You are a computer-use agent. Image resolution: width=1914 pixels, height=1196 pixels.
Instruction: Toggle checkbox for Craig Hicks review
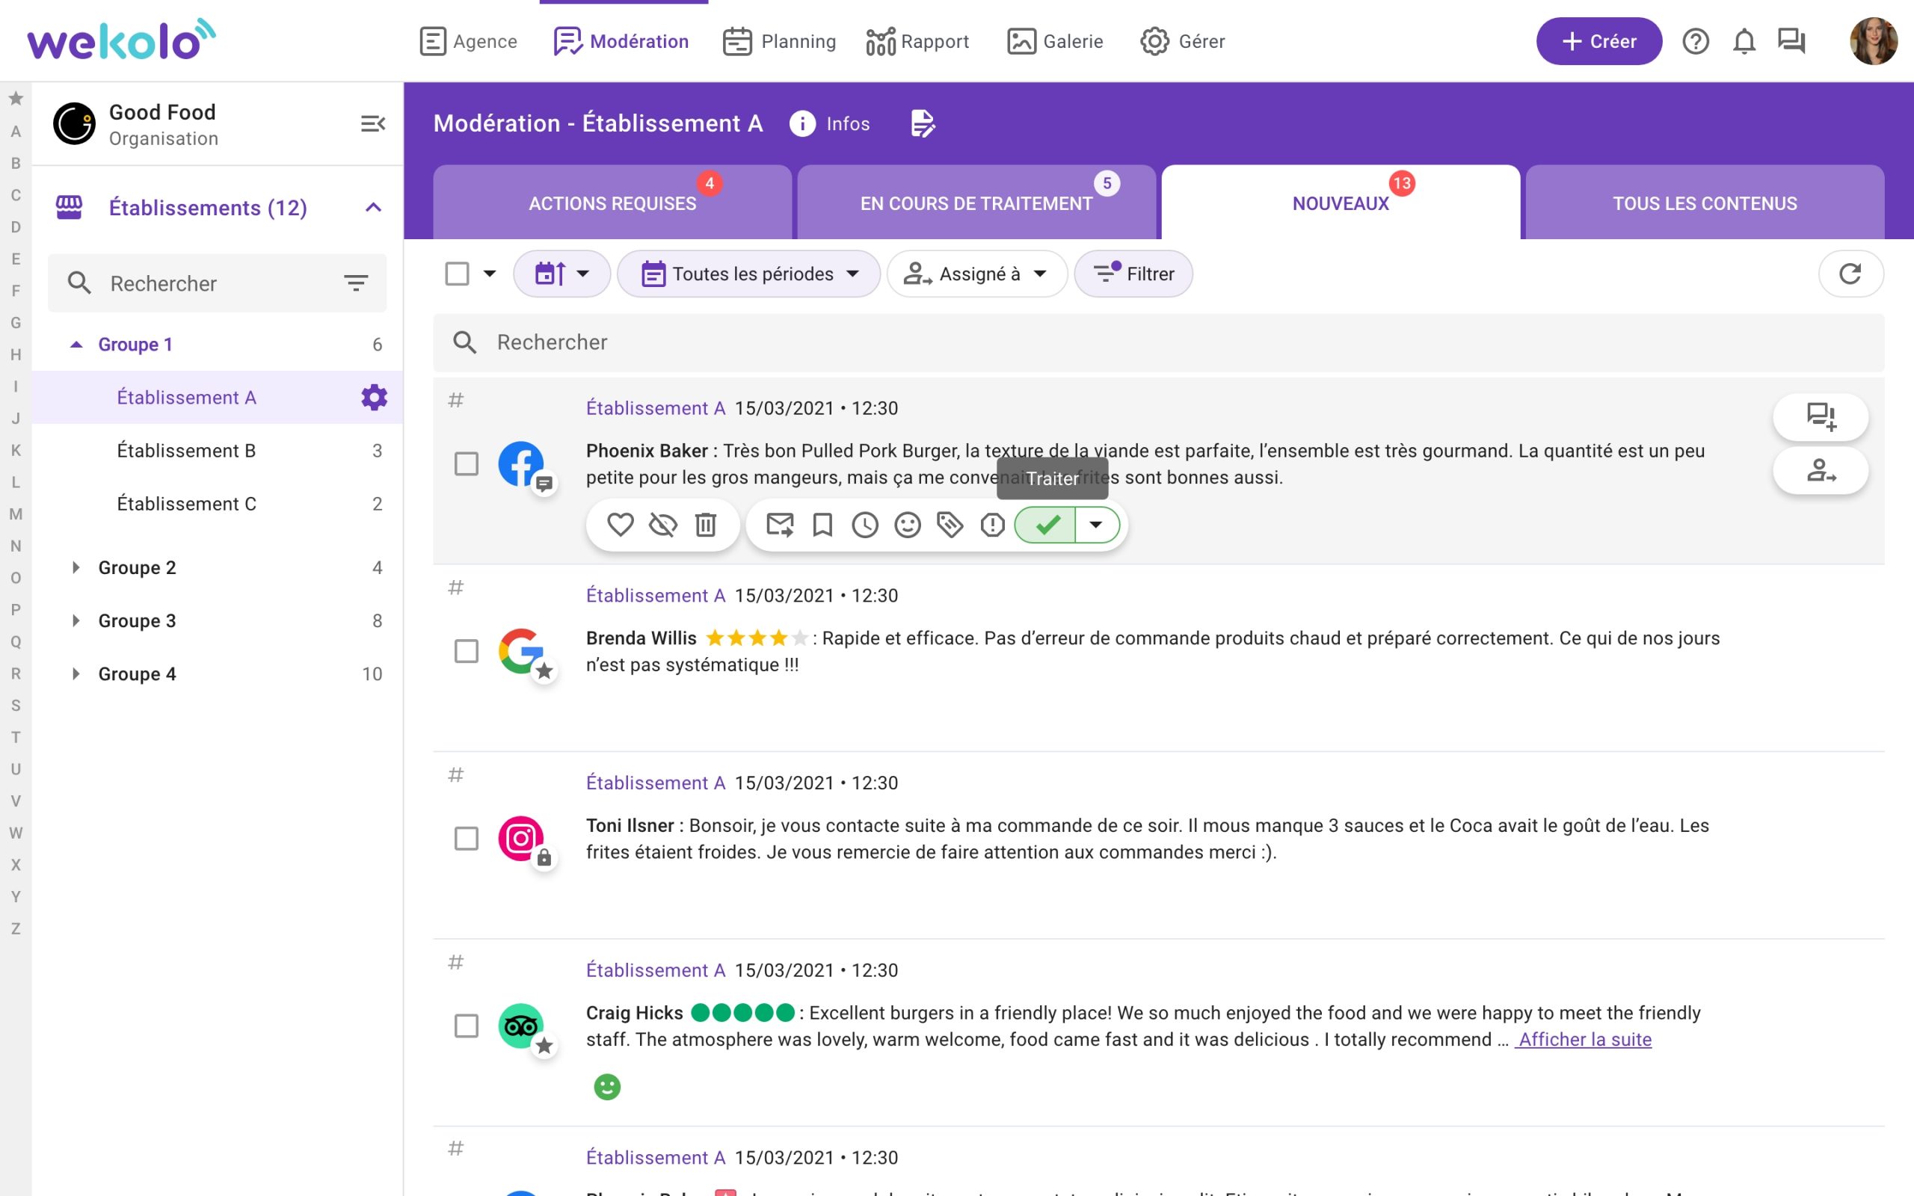coord(466,1025)
